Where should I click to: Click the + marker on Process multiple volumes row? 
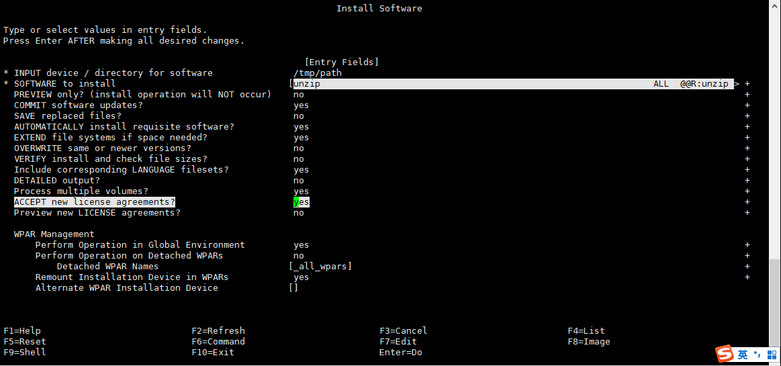coord(747,191)
